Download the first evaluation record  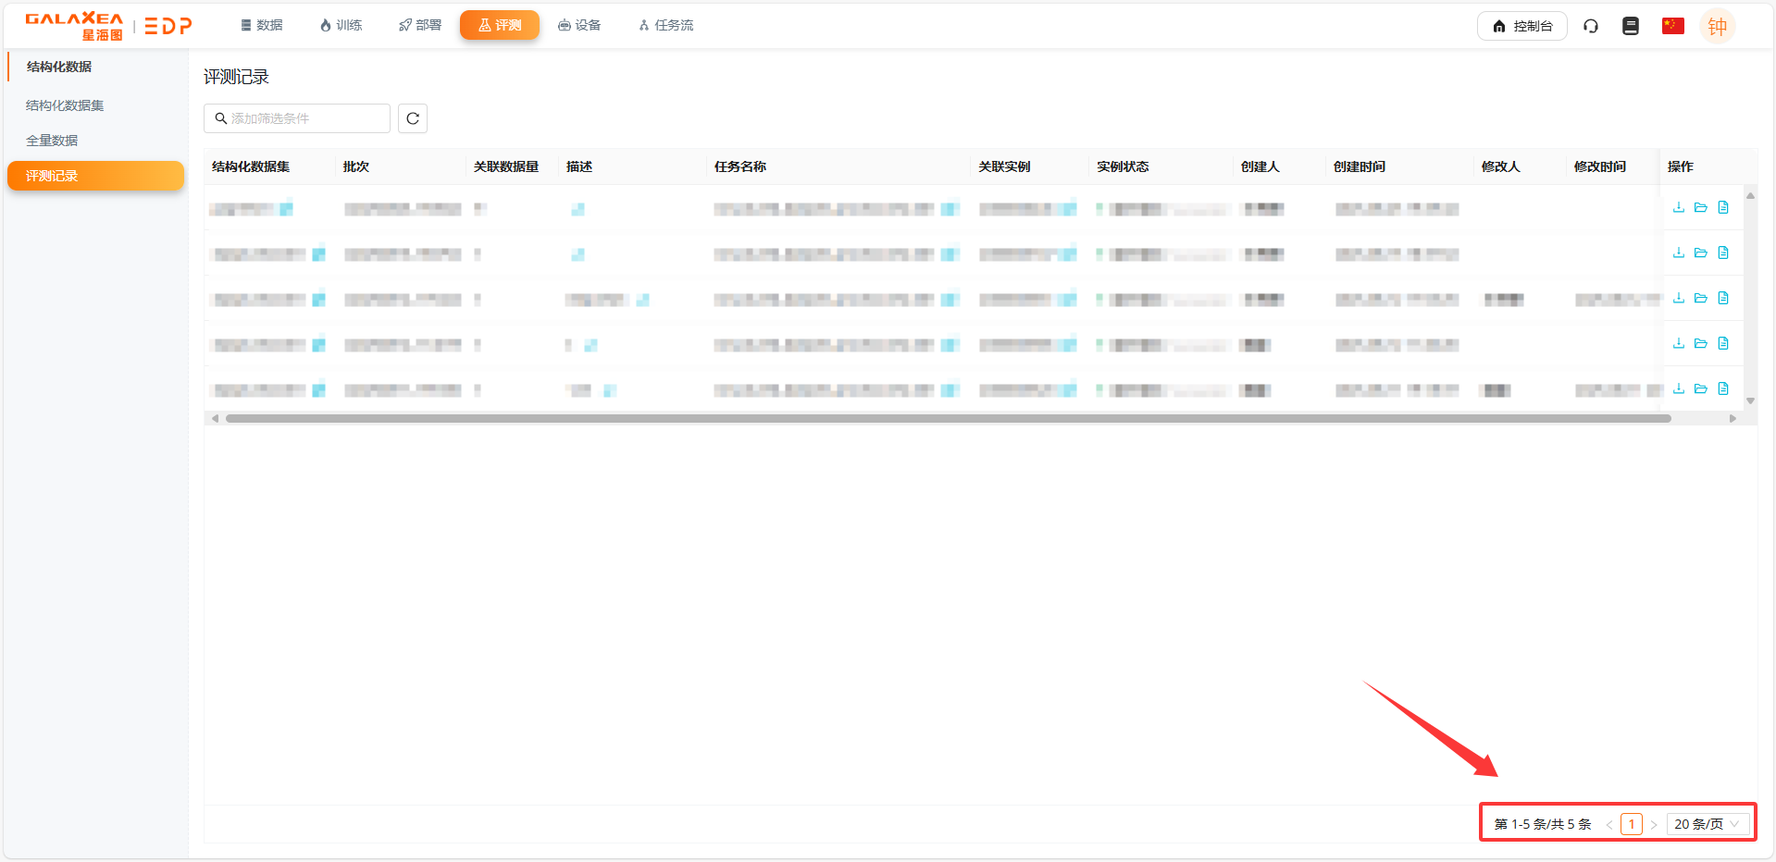point(1678,207)
